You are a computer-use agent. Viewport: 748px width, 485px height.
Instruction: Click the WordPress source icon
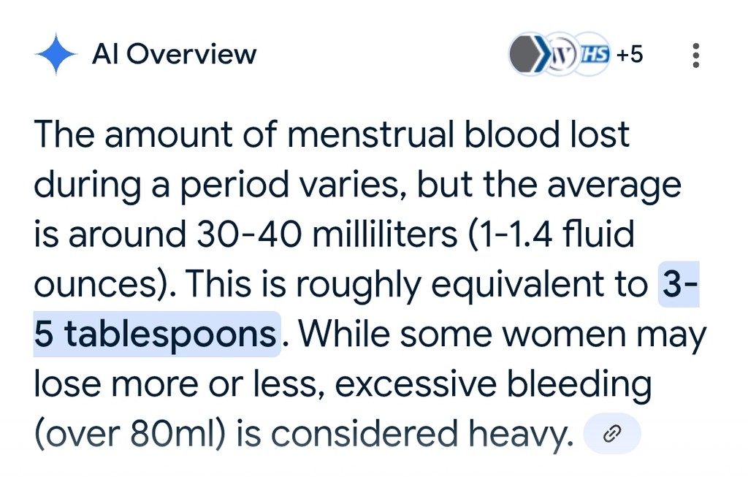click(x=561, y=54)
